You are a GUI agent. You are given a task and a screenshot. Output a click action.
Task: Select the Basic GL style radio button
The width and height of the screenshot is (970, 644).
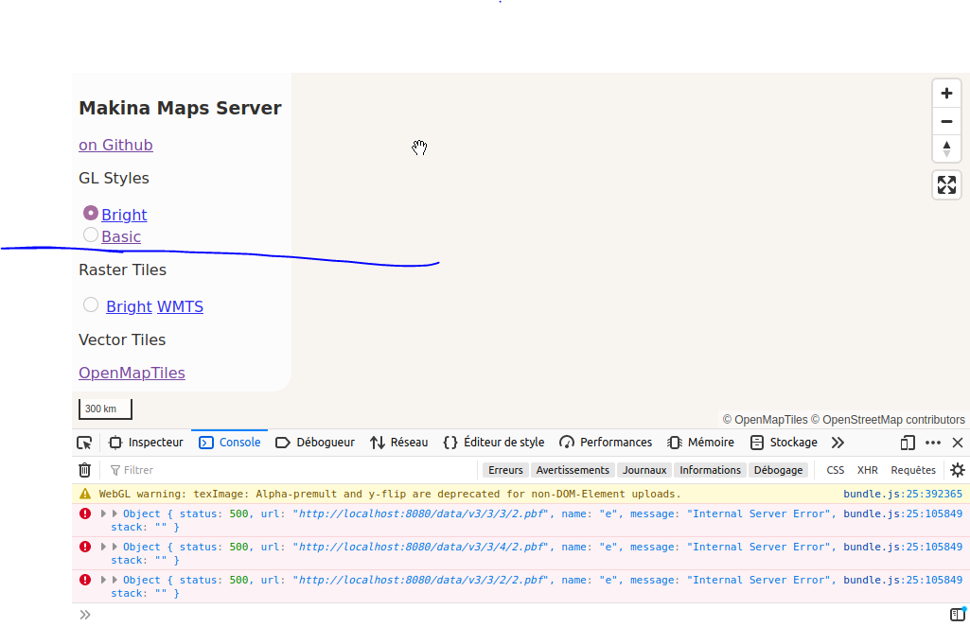coord(91,235)
